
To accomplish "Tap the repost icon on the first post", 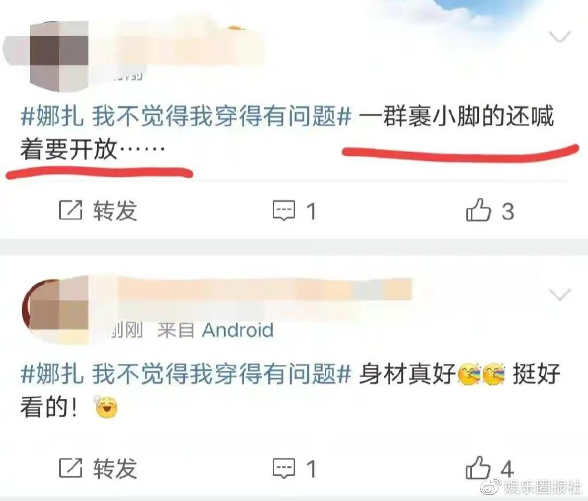I will coord(71,210).
